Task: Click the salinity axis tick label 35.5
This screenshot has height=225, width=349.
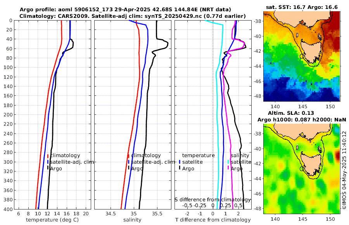Action: (x=157, y=214)
